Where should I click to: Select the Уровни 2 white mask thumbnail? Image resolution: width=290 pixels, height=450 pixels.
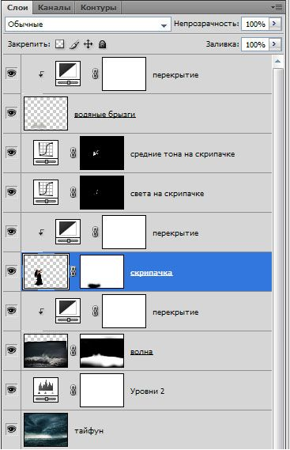[102, 391]
